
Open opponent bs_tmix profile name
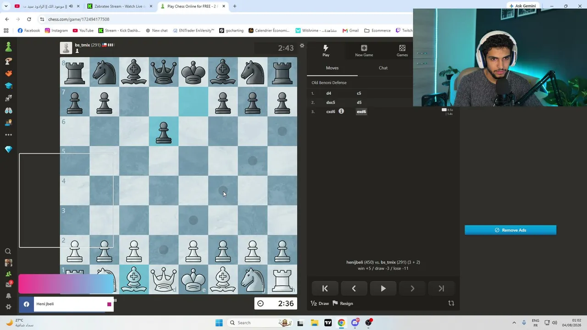[x=83, y=45]
